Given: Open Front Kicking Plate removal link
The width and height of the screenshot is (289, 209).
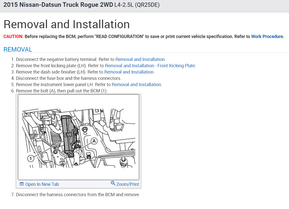Looking at the screenshot, I should [x=150, y=66].
